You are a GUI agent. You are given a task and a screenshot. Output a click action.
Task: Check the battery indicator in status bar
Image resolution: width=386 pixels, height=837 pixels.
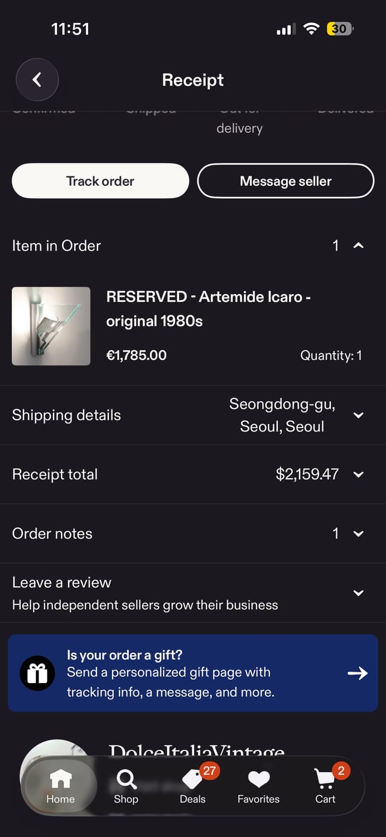[x=339, y=29]
